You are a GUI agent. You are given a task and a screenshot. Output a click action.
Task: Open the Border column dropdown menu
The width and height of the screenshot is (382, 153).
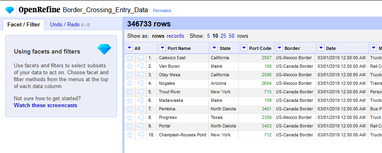279,48
